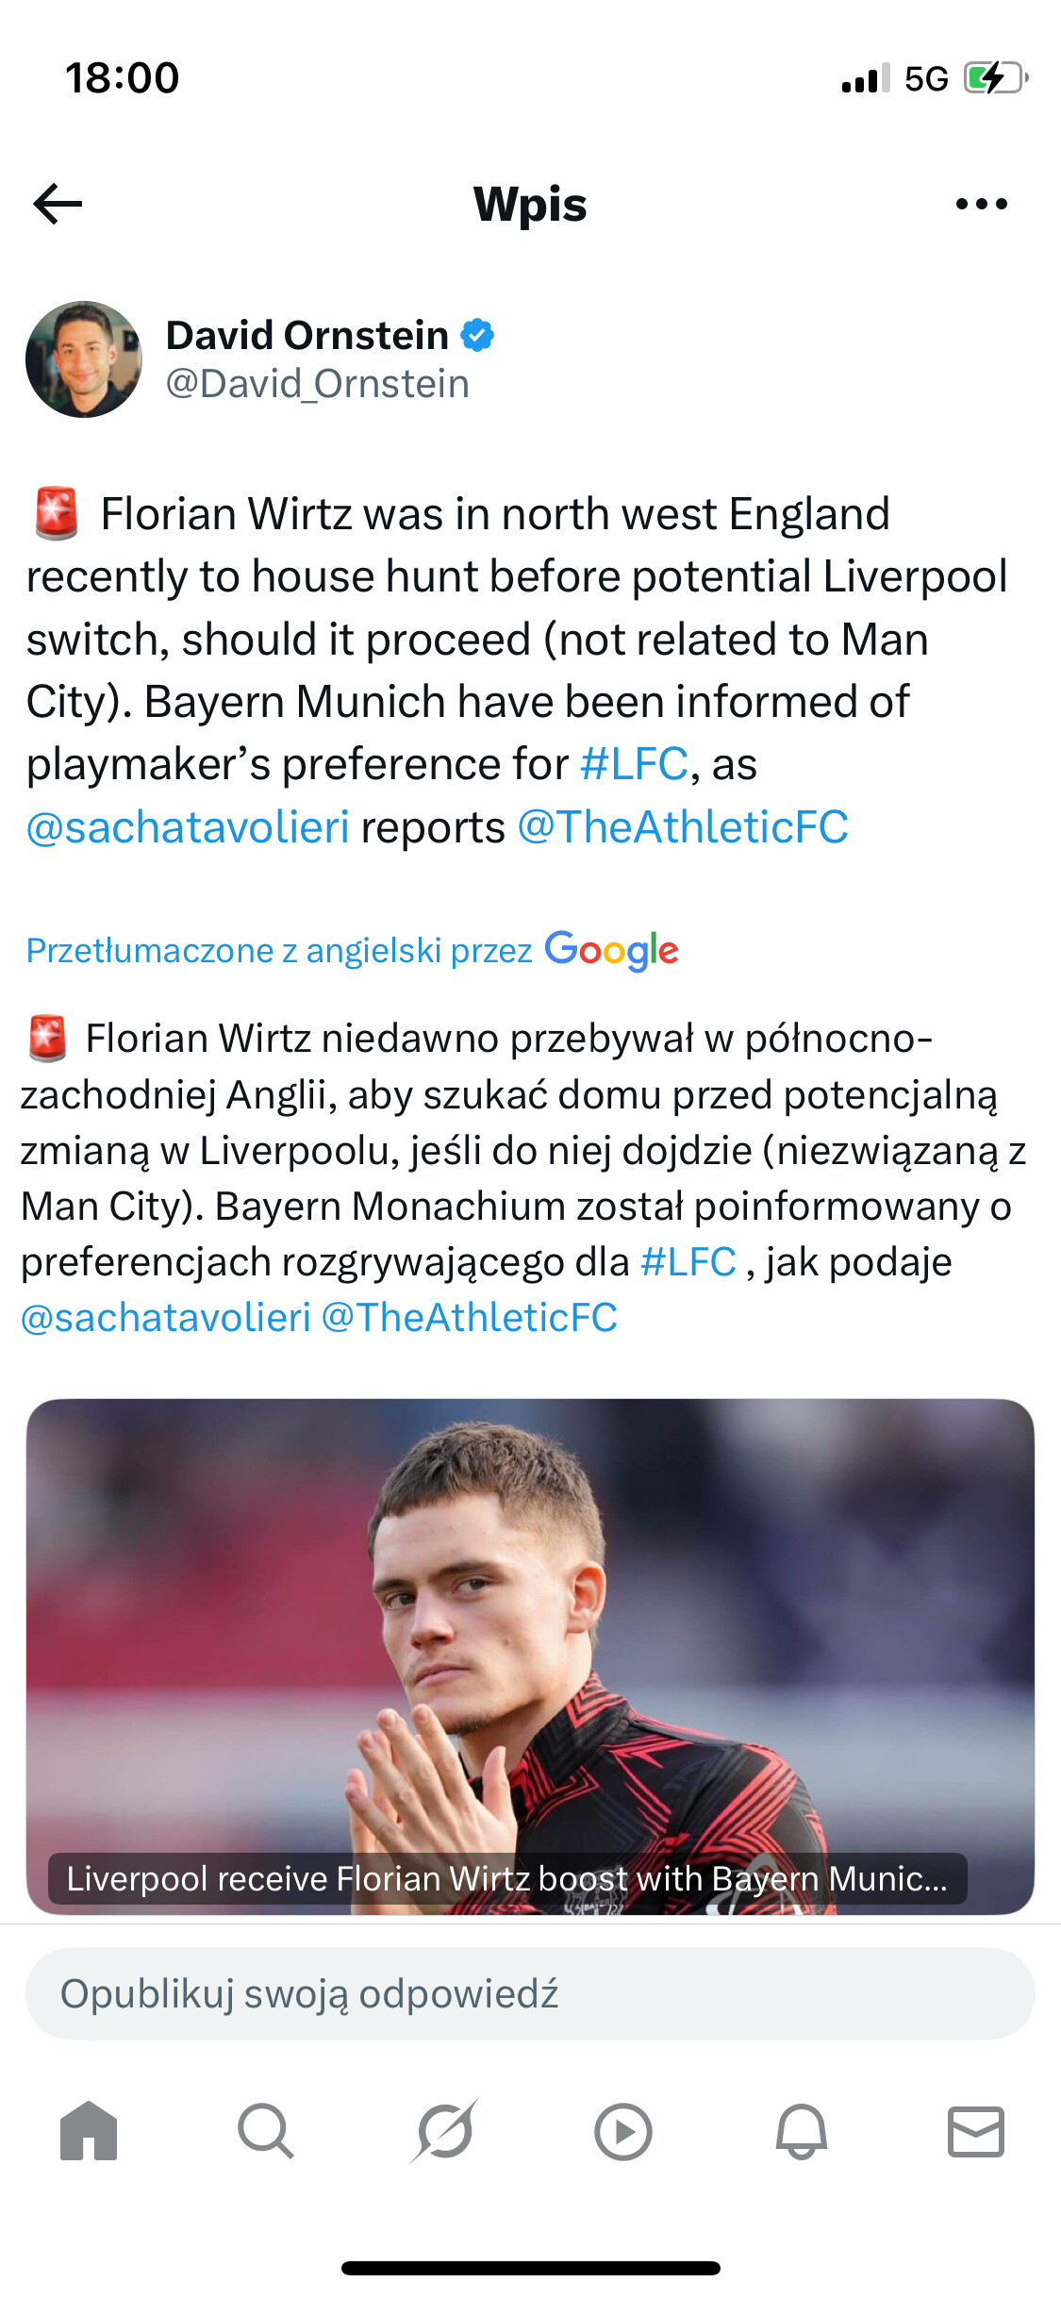
Task: Open the @David_Ornstein handle
Action: 318,385
